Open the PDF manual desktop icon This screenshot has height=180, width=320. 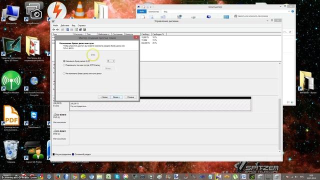pos(11,117)
